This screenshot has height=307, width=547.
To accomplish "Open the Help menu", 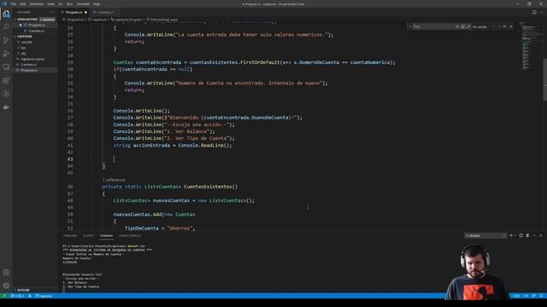I will (x=97, y=3).
